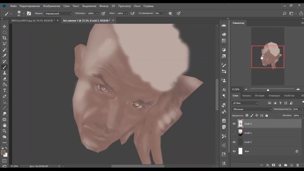Open the extra tools three-dots button

pos(4,142)
